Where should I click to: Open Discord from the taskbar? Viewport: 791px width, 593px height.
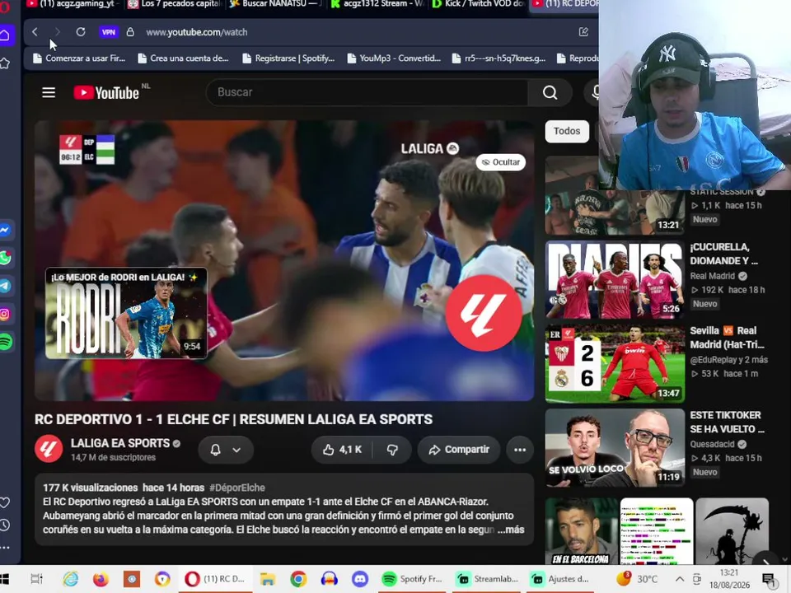tap(360, 579)
